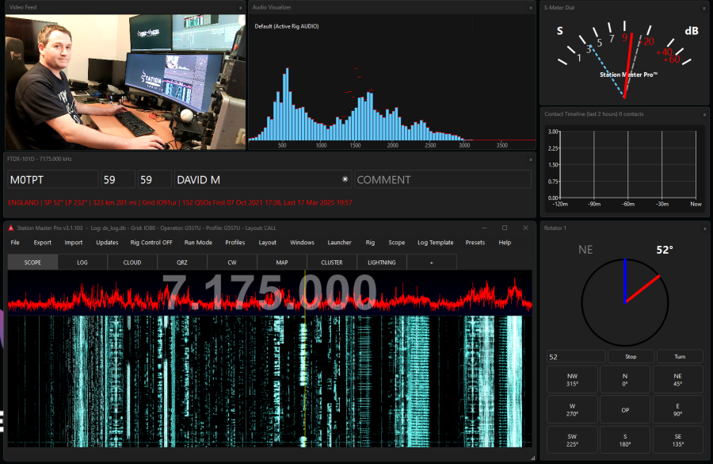
Task: Add a new tab with plus button
Action: (x=432, y=263)
